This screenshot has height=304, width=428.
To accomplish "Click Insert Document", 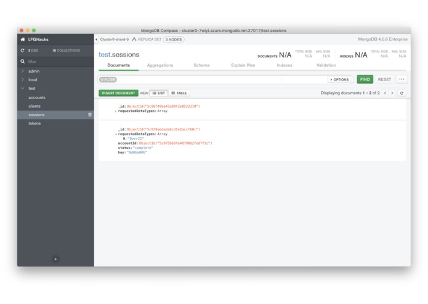I will [x=118, y=93].
